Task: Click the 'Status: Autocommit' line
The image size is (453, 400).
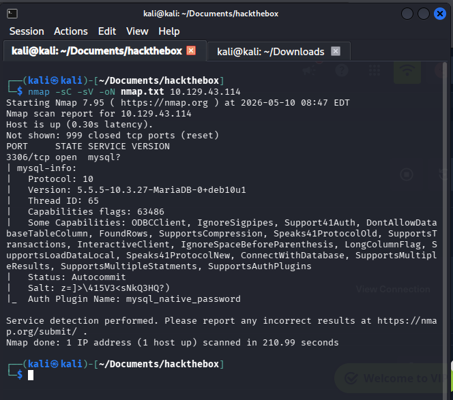Action: coord(77,277)
